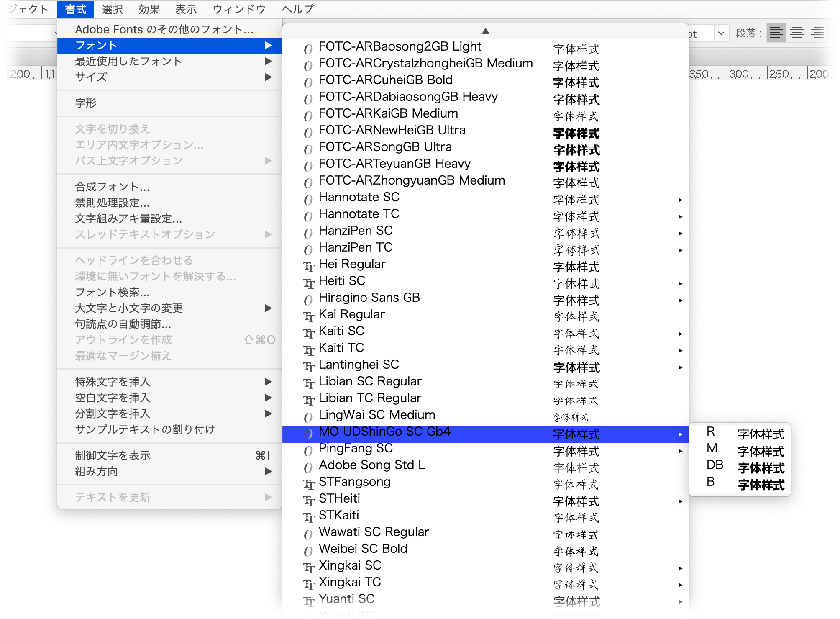Open 禁則処理設定… dialog
The image size is (840, 619).
coord(169,203)
